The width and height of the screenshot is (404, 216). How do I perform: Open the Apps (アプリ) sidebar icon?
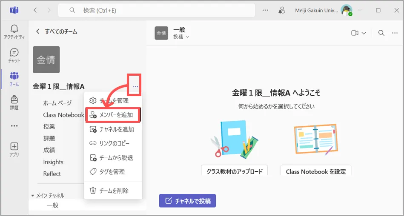click(14, 149)
